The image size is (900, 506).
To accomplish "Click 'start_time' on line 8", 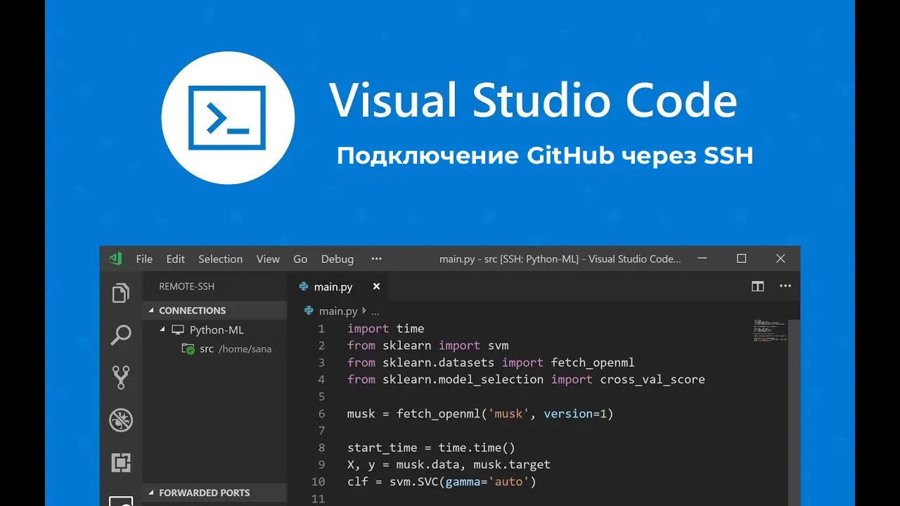I will coord(382,448).
